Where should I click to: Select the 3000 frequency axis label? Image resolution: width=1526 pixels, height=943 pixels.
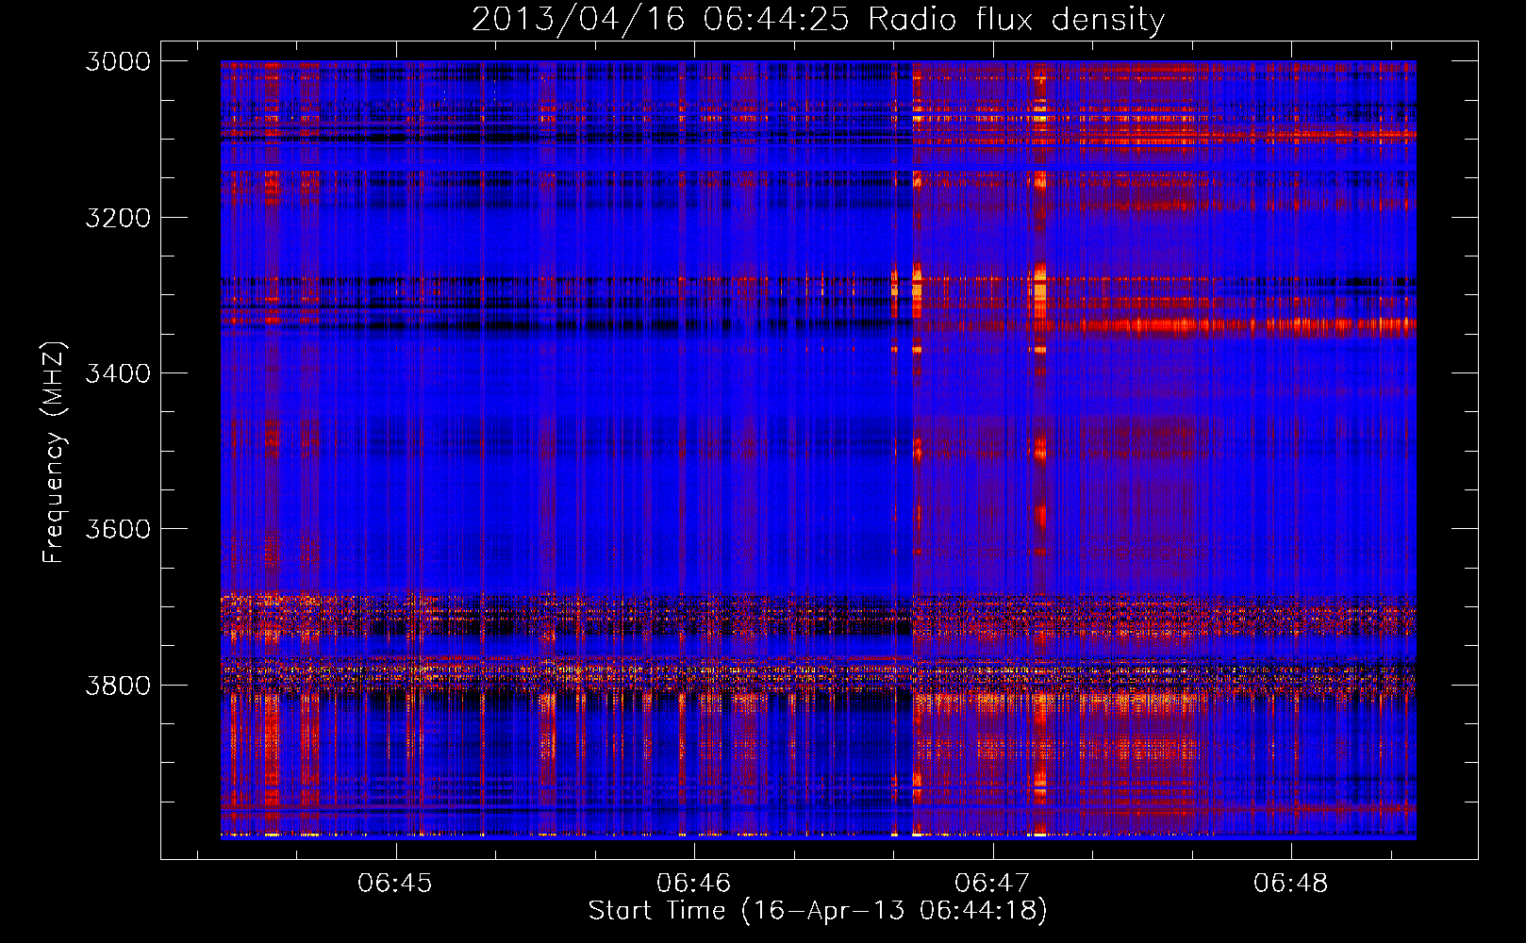tap(118, 61)
